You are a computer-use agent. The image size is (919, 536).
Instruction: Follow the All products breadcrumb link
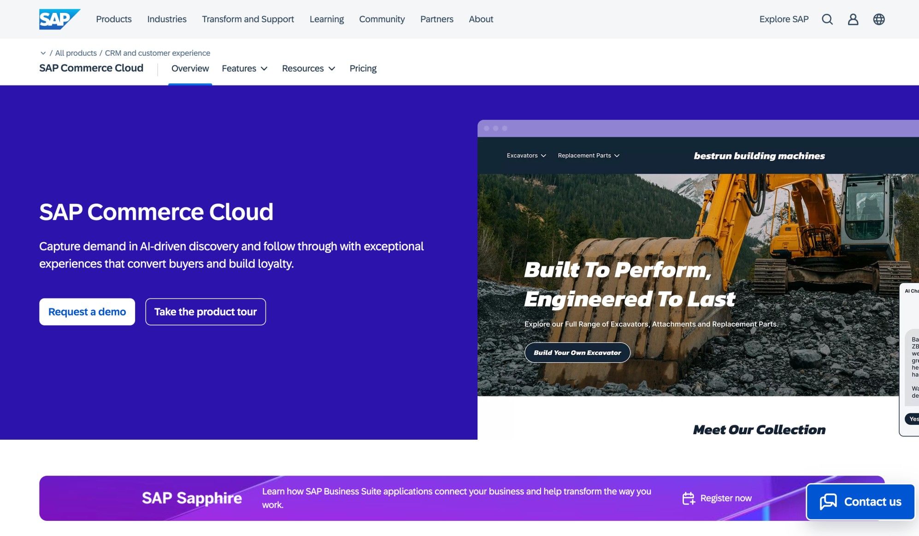pyautogui.click(x=76, y=53)
